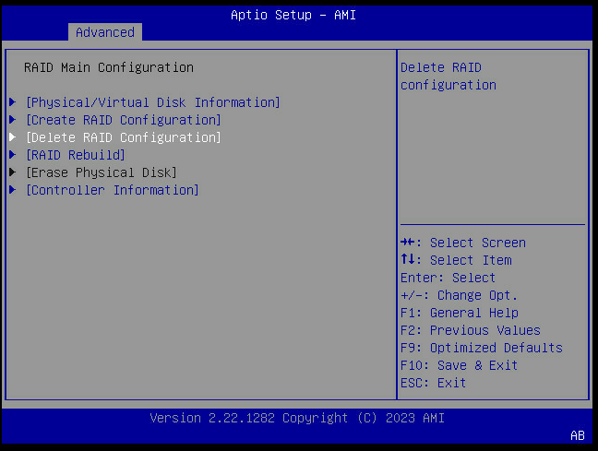598x451 pixels.
Task: Click the F10: Save & Exit hint
Action: [460, 365]
